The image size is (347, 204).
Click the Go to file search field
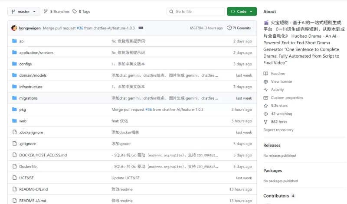[x=196, y=12]
